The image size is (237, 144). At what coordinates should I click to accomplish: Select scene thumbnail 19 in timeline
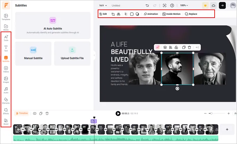tap(168, 129)
